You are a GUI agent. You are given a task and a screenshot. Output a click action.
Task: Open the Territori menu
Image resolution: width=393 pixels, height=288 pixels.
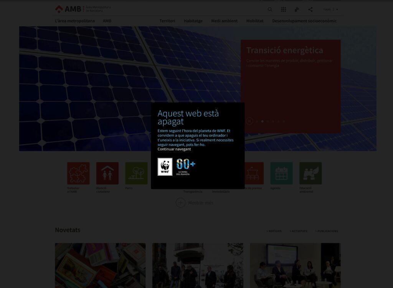(x=167, y=21)
